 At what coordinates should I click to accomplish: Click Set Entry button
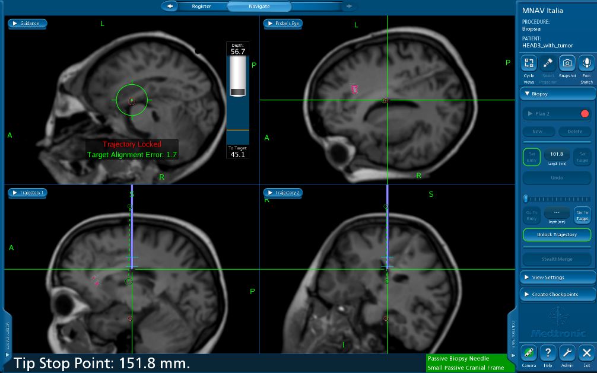(x=532, y=157)
